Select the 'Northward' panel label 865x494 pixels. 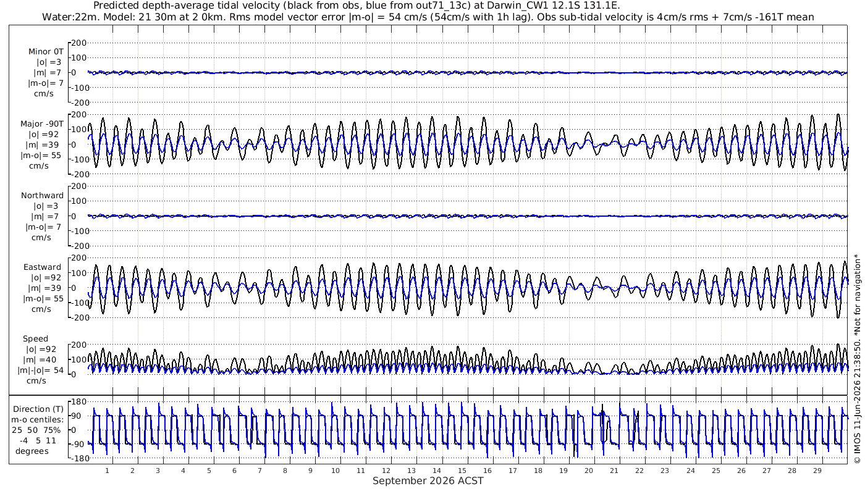point(42,196)
